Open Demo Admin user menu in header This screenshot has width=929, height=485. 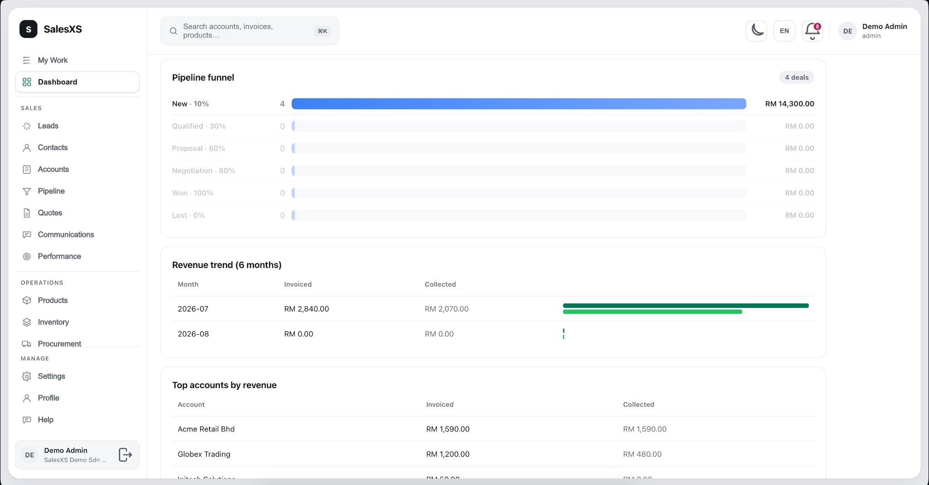[x=873, y=31]
